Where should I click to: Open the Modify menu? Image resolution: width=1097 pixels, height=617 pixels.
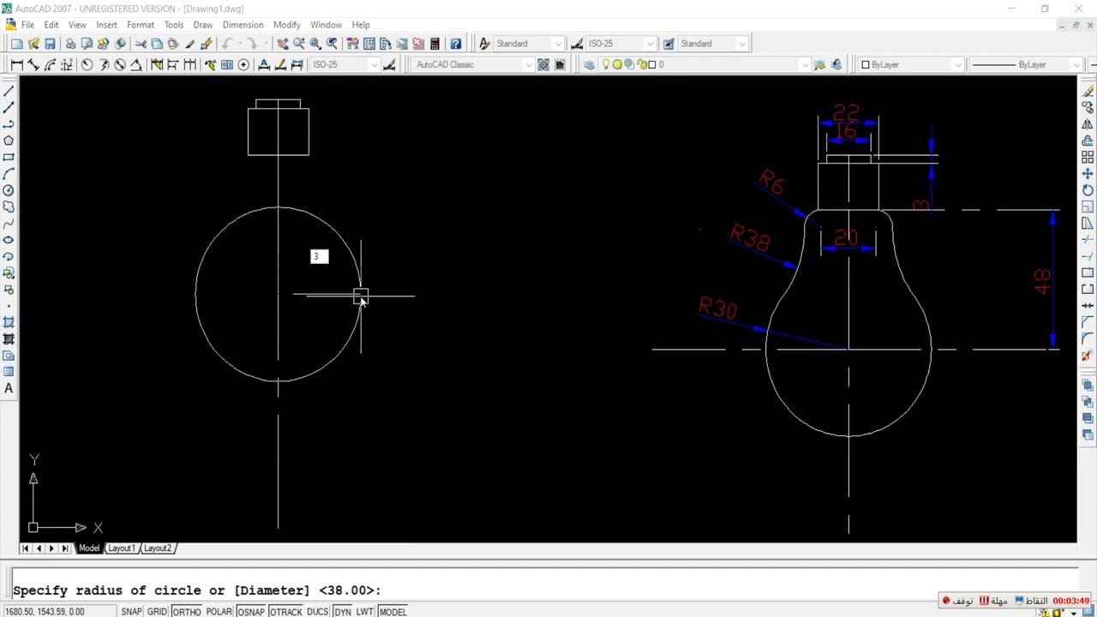coord(286,25)
